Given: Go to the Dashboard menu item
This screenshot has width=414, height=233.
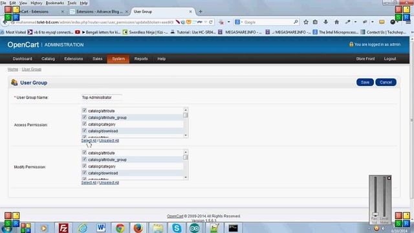Looking at the screenshot, I should pyautogui.click(x=23, y=59).
